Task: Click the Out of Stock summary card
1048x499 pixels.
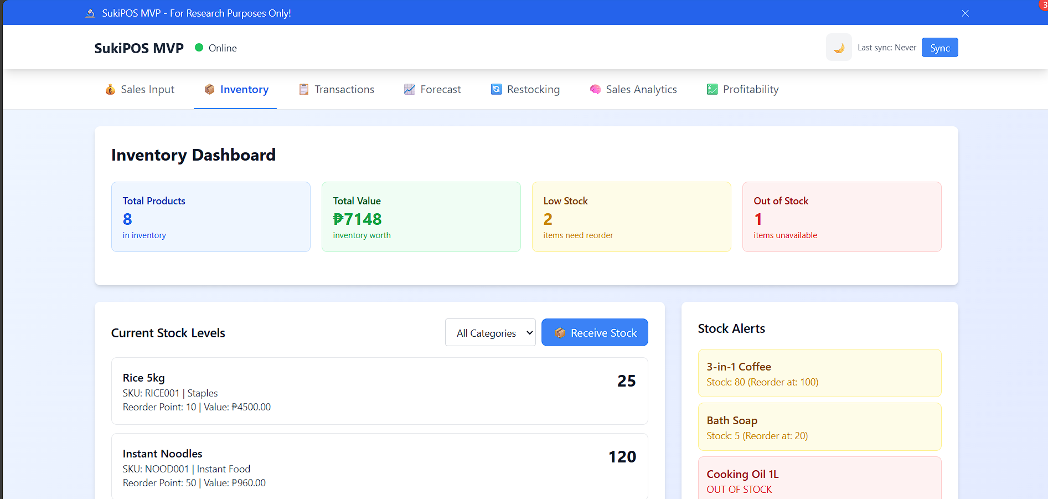Action: pos(842,217)
